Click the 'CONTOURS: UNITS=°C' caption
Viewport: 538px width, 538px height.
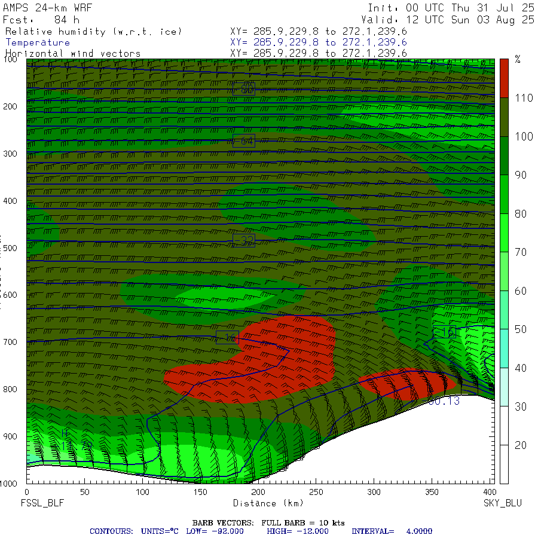134,531
